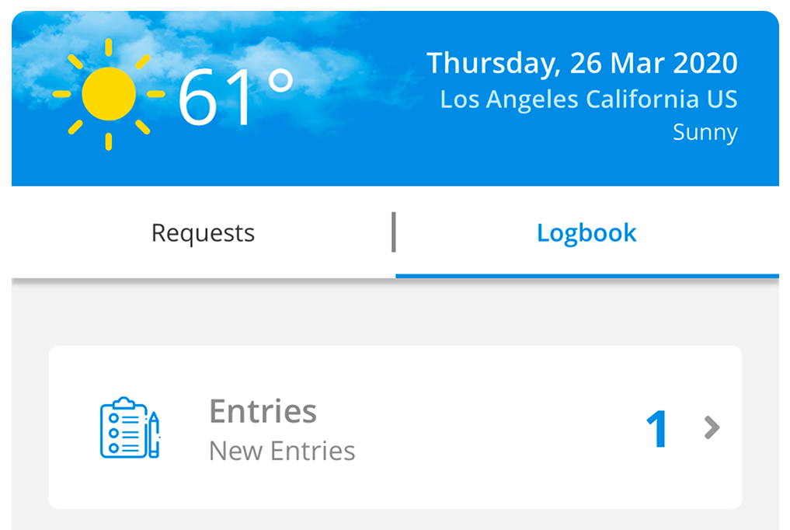Tap the blue new entries count 1
The image size is (790, 530).
[657, 429]
